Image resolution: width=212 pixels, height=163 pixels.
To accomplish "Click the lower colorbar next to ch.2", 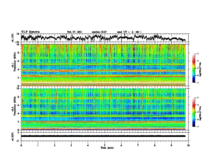I will 194,112.
